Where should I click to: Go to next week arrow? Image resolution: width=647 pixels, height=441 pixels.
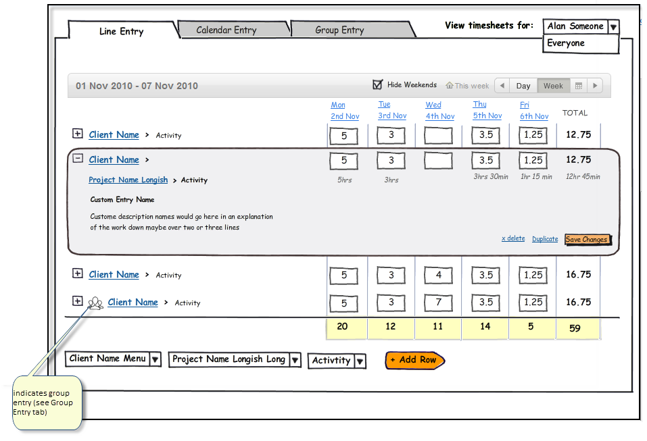595,86
